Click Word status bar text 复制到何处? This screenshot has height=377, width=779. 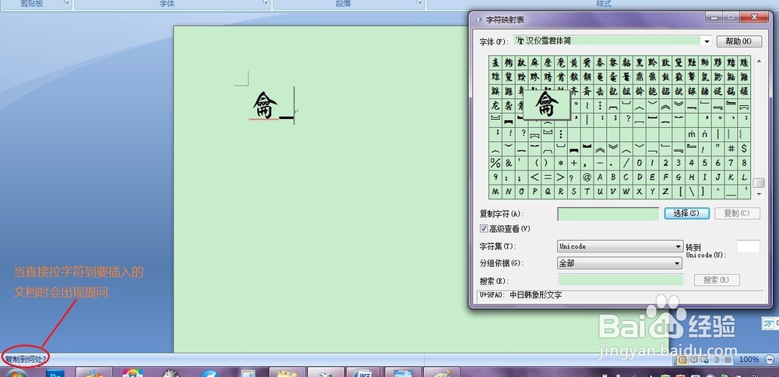pyautogui.click(x=25, y=358)
